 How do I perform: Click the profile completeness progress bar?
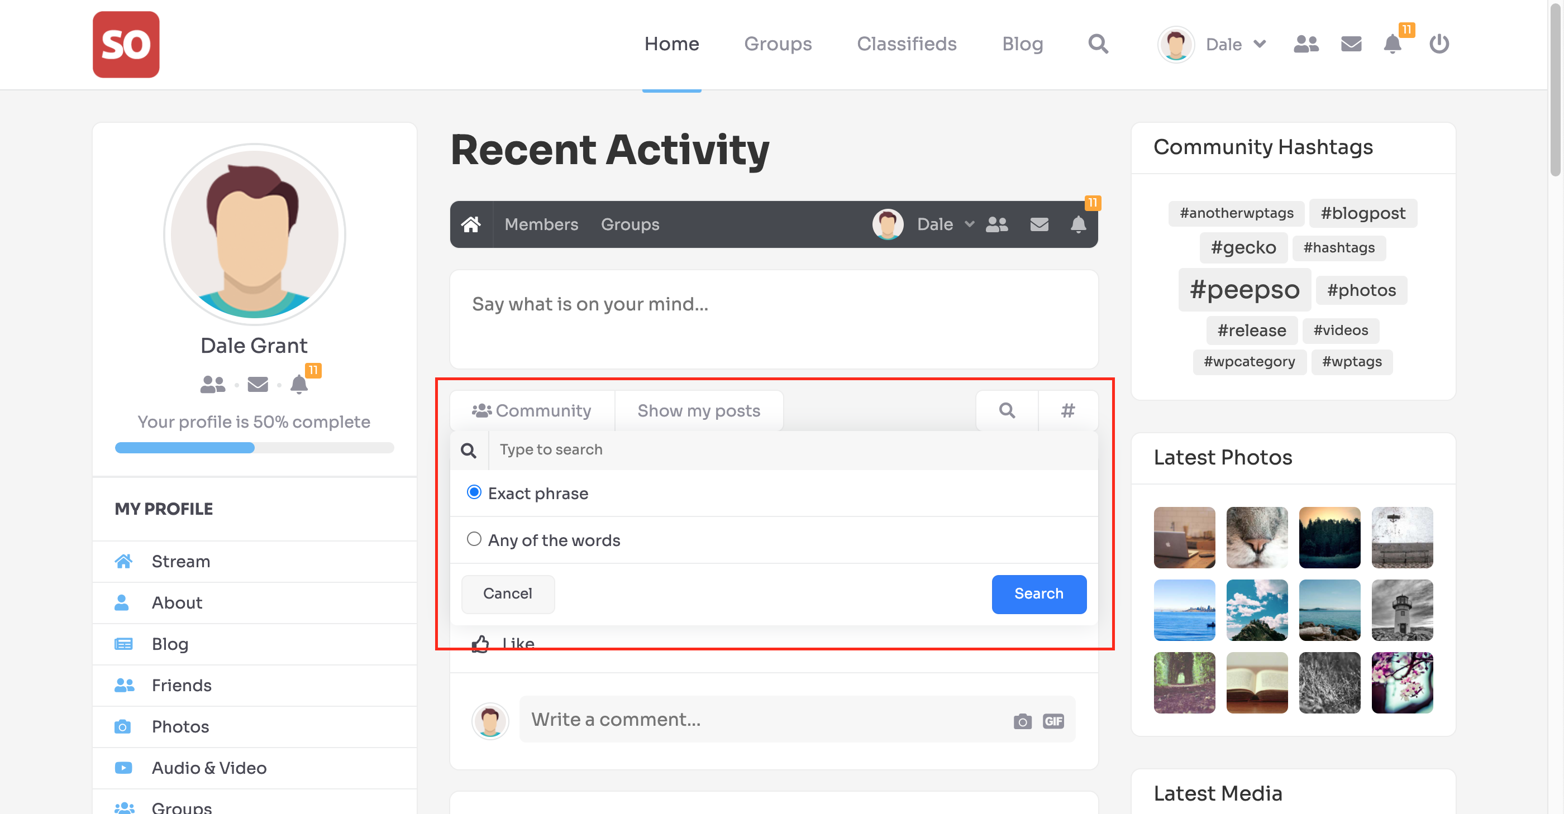point(254,448)
